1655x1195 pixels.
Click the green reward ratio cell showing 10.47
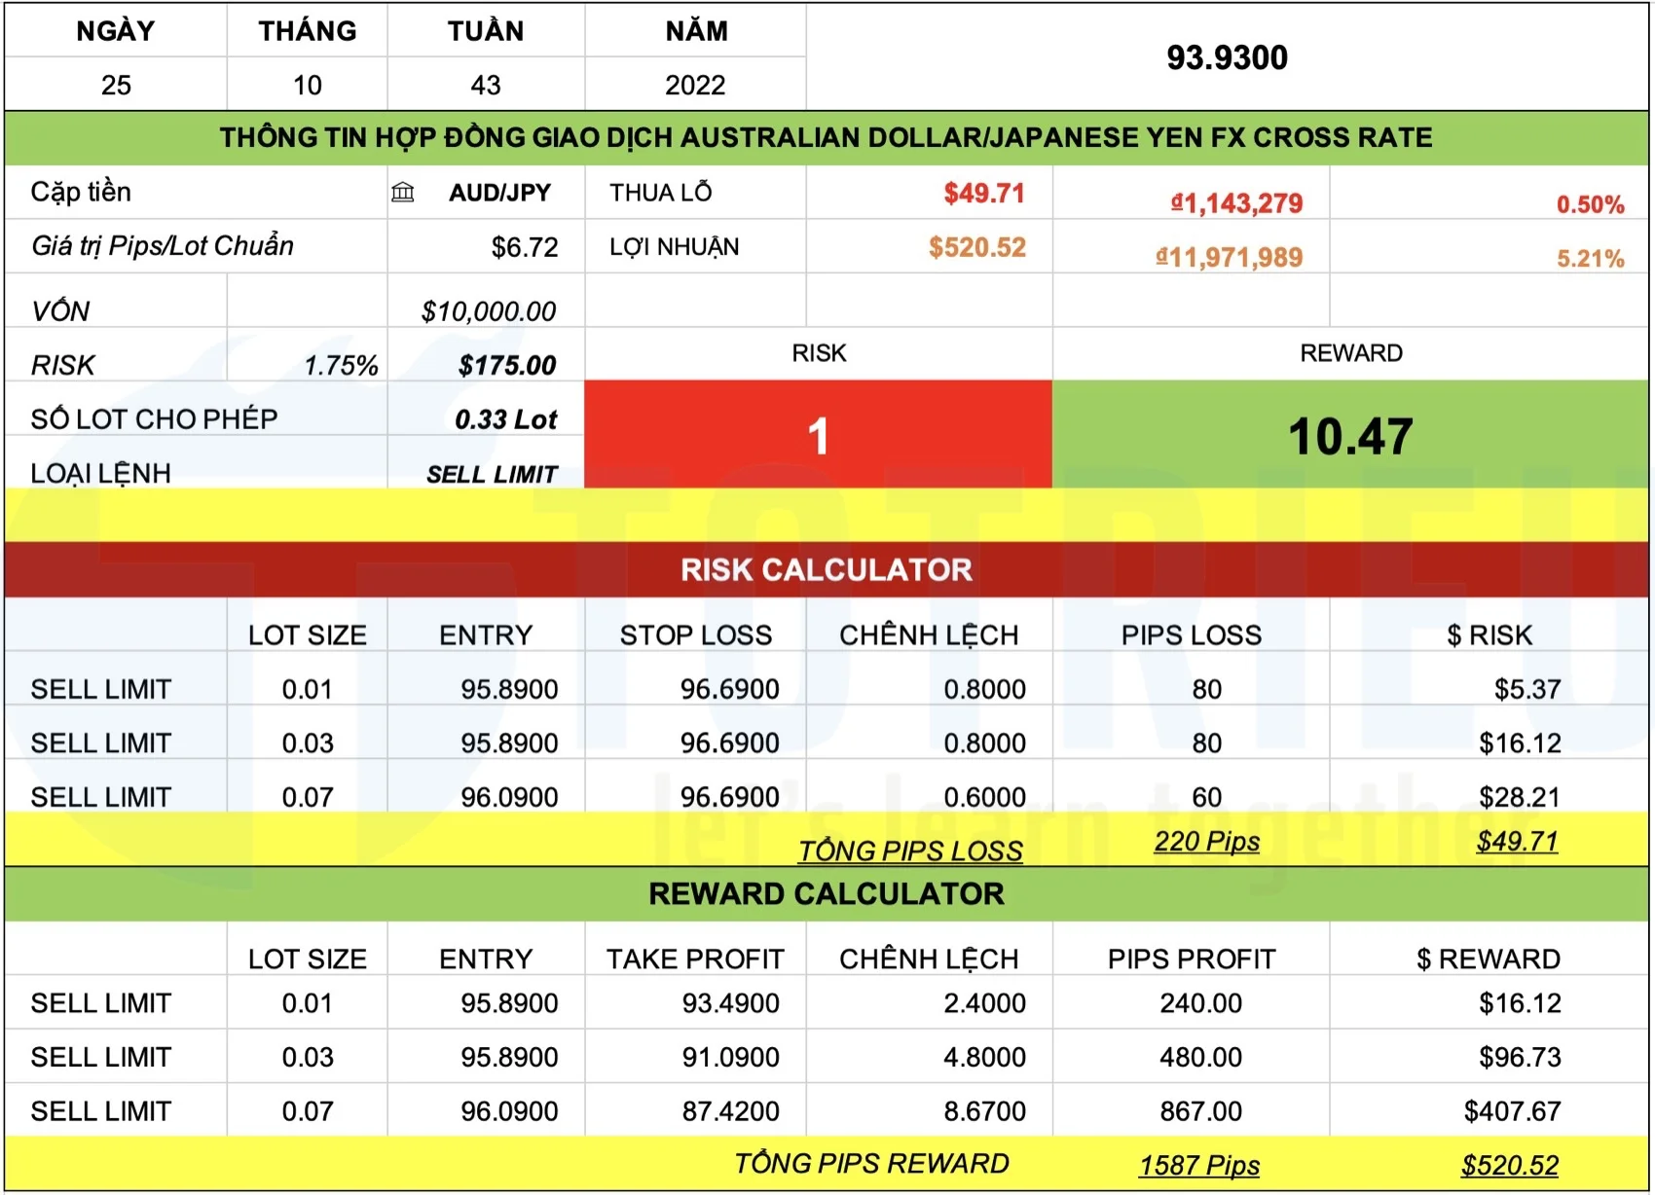(1349, 435)
